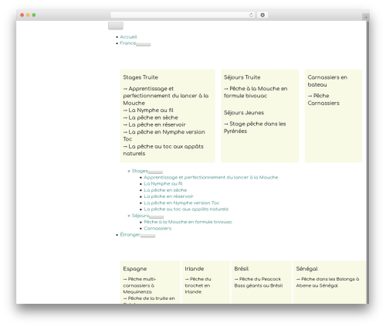Screen dimensions: 386x327
Task: Click the round download icon next to the address bar
Action: (x=262, y=15)
